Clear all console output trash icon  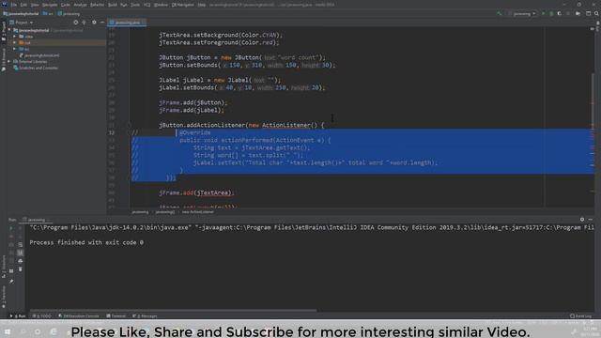pos(21,269)
